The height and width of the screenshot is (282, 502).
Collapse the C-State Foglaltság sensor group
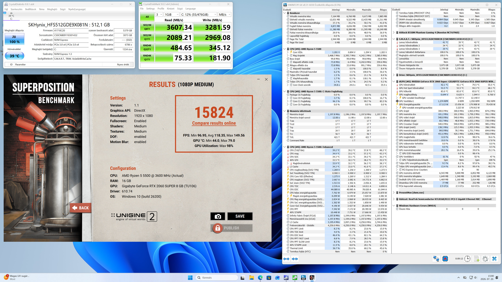[284, 91]
